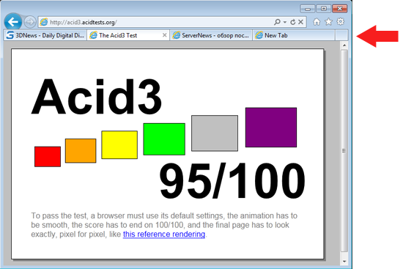Click the purple square on the page
The height and width of the screenshot is (269, 403).
click(271, 128)
